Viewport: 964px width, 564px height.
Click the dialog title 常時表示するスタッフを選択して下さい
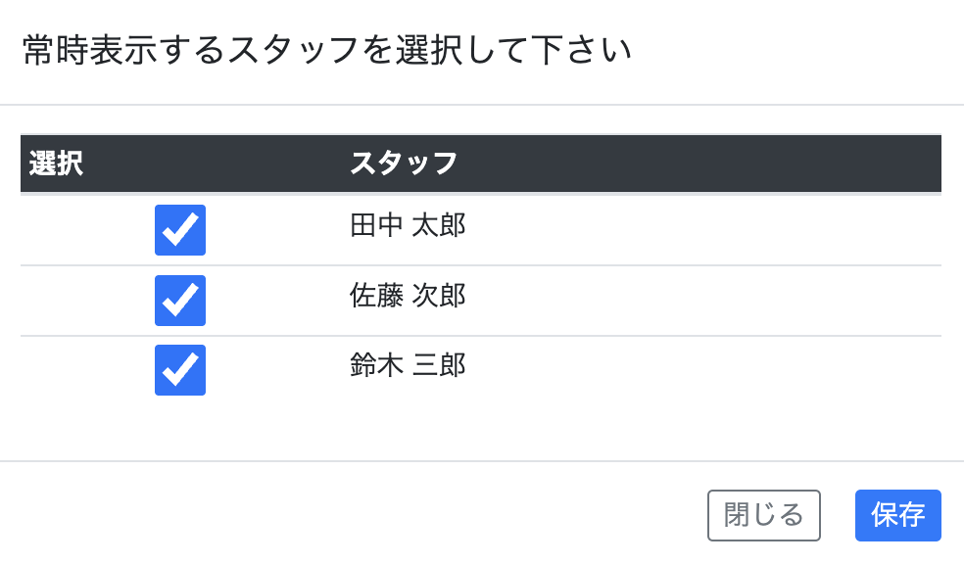pos(326,51)
